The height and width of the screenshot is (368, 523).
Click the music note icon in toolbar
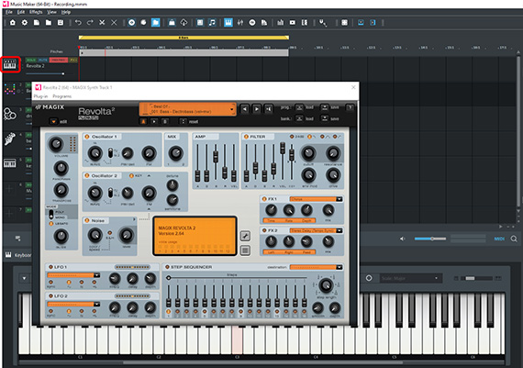click(x=212, y=23)
